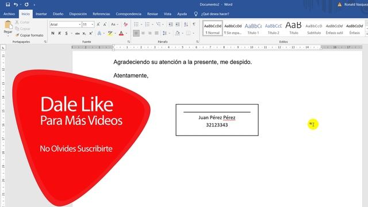The width and height of the screenshot is (368, 207).
Task: Click the Cortar button
Action: (x=23, y=22)
